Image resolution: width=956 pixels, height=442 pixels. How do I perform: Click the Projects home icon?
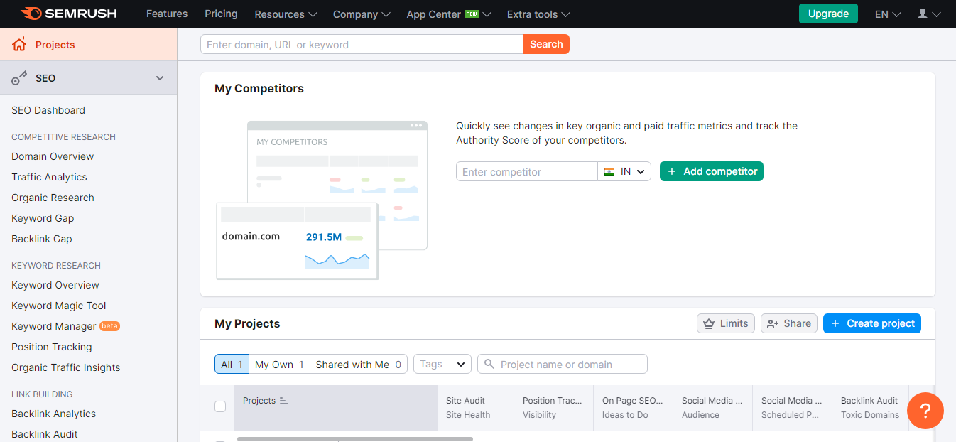(x=19, y=45)
